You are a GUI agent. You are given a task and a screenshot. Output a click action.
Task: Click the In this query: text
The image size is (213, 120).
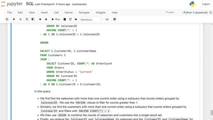[43, 91]
